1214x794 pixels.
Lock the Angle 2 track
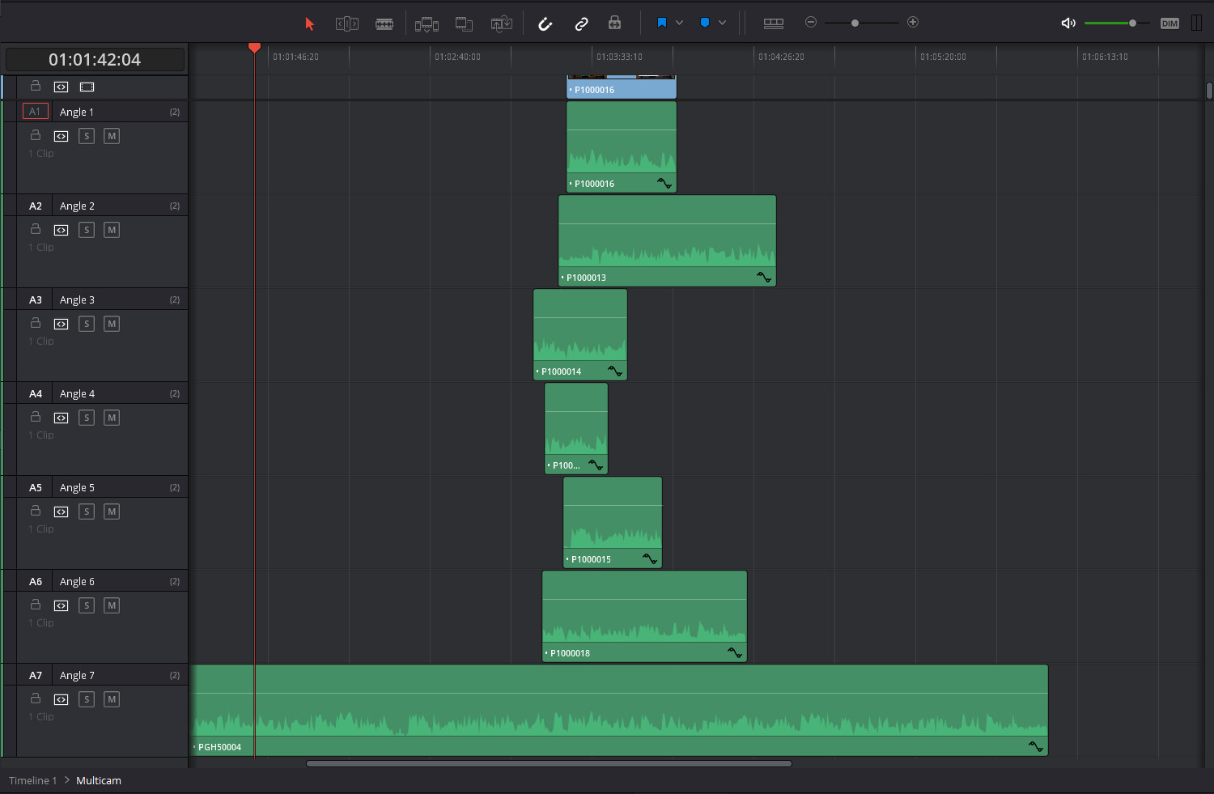click(36, 229)
